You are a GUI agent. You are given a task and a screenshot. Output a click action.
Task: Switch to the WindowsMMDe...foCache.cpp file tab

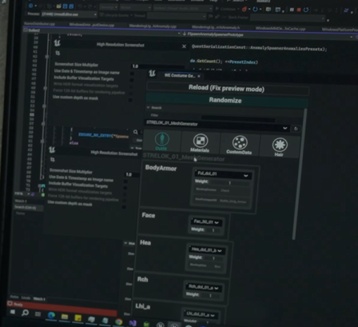[x=280, y=29]
